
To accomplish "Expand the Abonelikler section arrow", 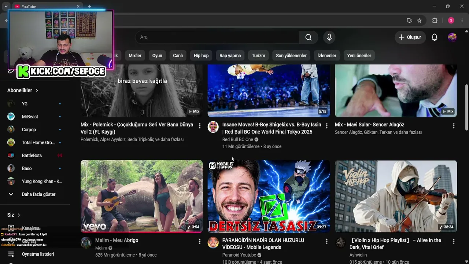I will pyautogui.click(x=37, y=91).
